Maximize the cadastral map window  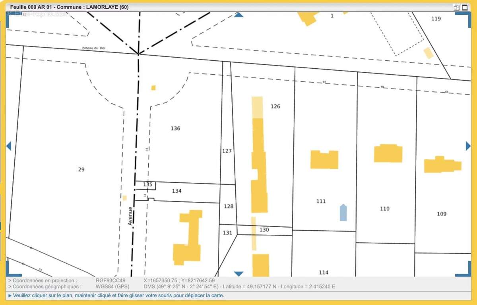pyautogui.click(x=464, y=7)
